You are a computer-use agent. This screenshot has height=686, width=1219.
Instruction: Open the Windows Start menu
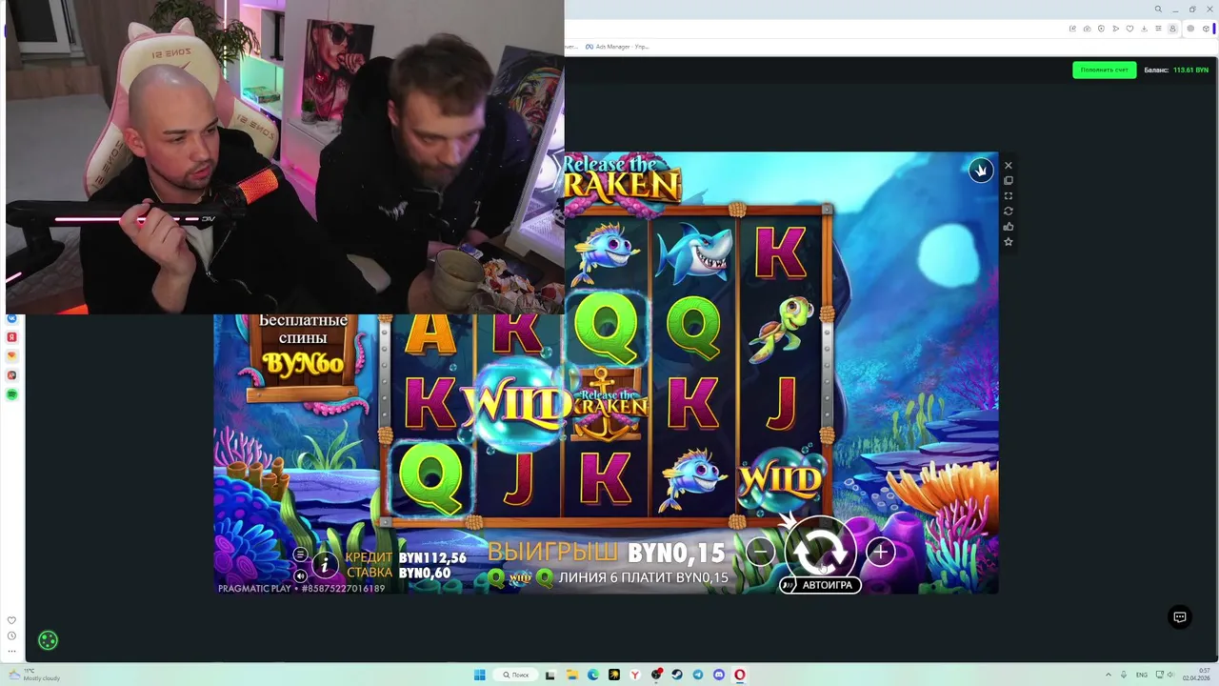click(480, 675)
